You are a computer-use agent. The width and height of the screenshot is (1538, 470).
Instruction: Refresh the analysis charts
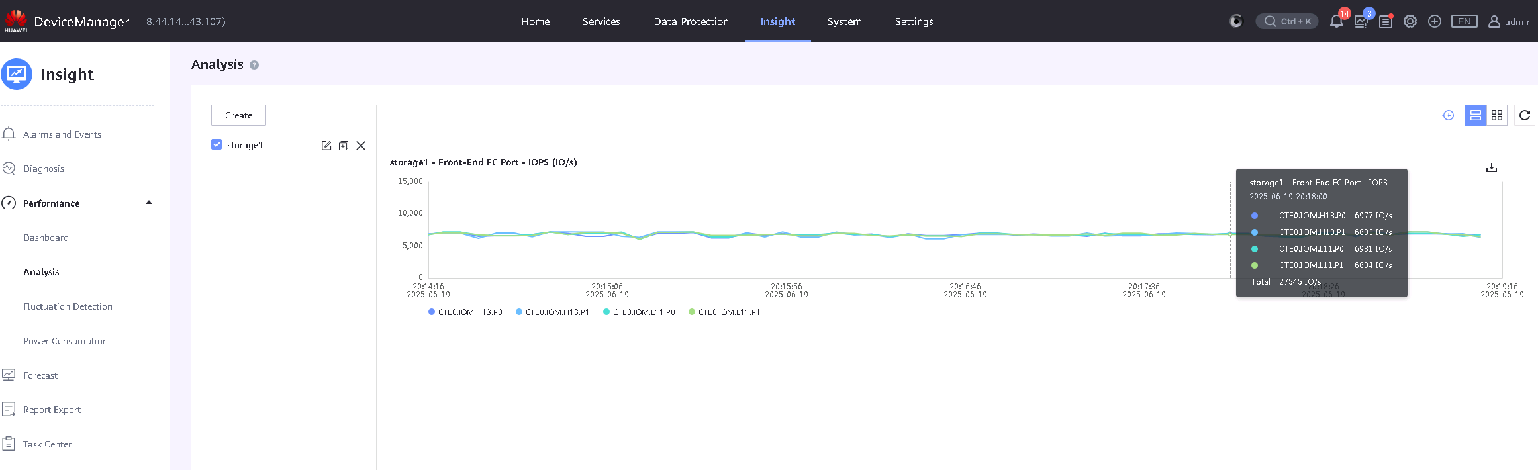pyautogui.click(x=1525, y=115)
